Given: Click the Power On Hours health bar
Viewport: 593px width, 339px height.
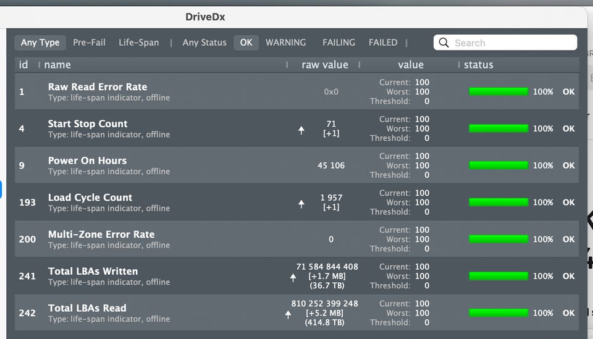Looking at the screenshot, I should point(498,165).
